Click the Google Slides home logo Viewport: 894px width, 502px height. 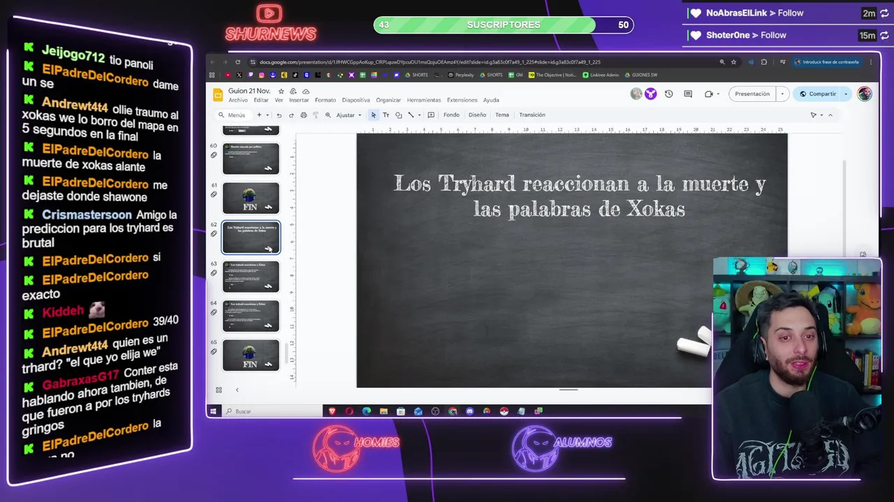point(217,95)
